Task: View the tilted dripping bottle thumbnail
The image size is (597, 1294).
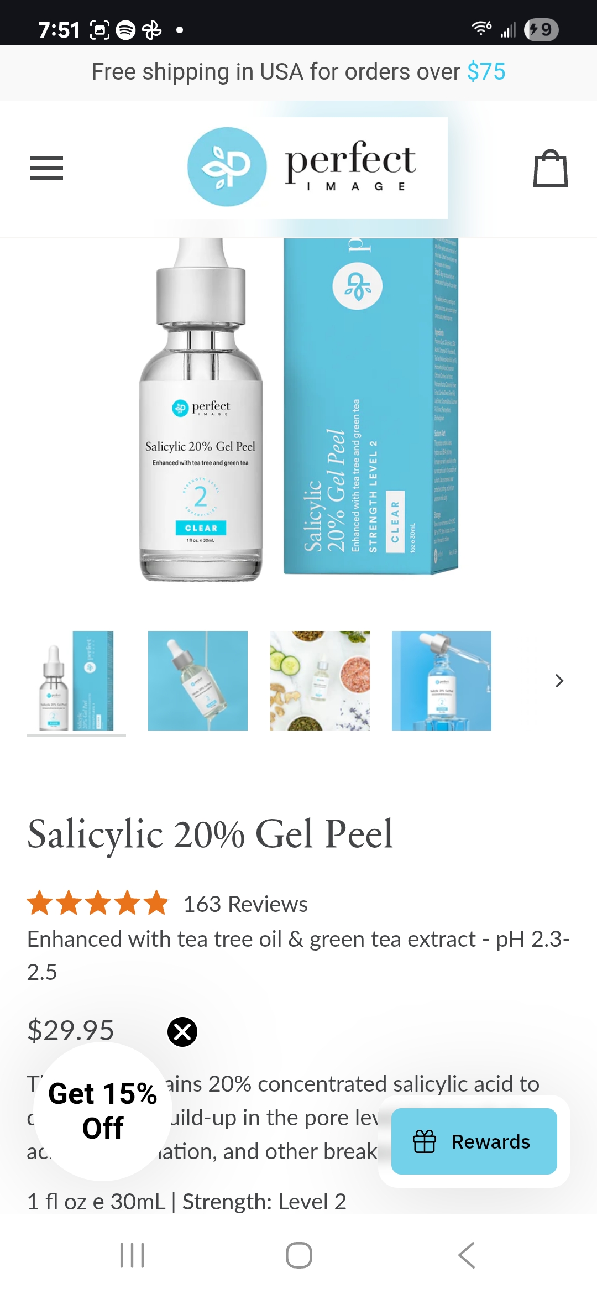Action: pos(198,681)
